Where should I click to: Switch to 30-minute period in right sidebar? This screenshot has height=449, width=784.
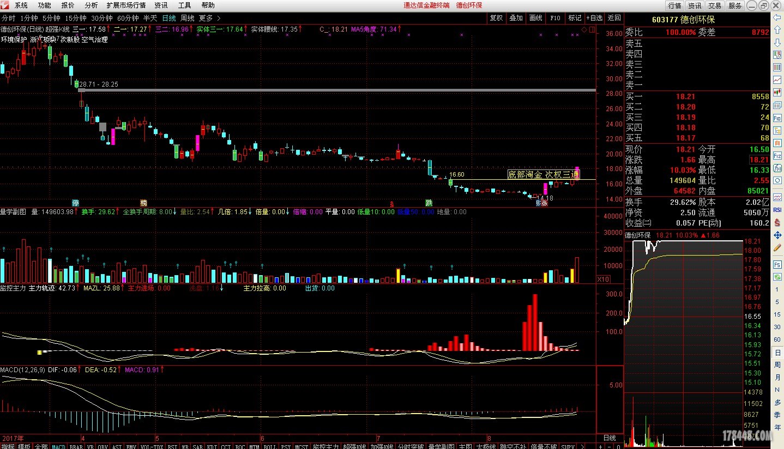(x=777, y=327)
